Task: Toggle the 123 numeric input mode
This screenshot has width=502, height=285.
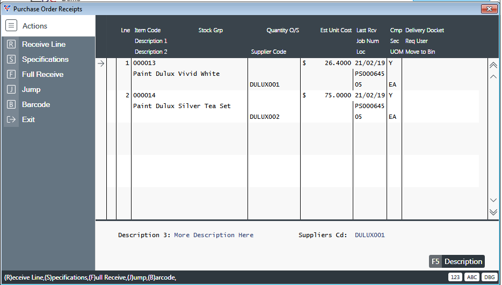Action: 455,277
